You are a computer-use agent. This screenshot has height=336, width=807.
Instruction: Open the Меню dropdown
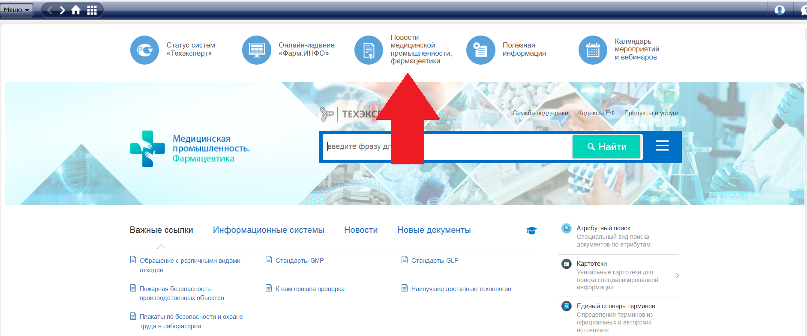coord(17,10)
